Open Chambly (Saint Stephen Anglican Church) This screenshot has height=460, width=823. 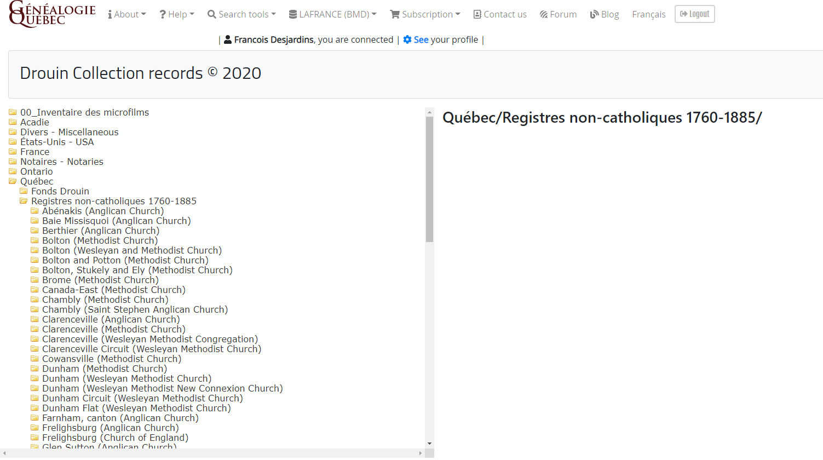click(x=135, y=309)
